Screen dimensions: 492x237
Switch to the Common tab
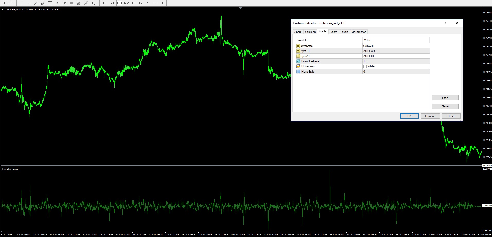(x=310, y=32)
